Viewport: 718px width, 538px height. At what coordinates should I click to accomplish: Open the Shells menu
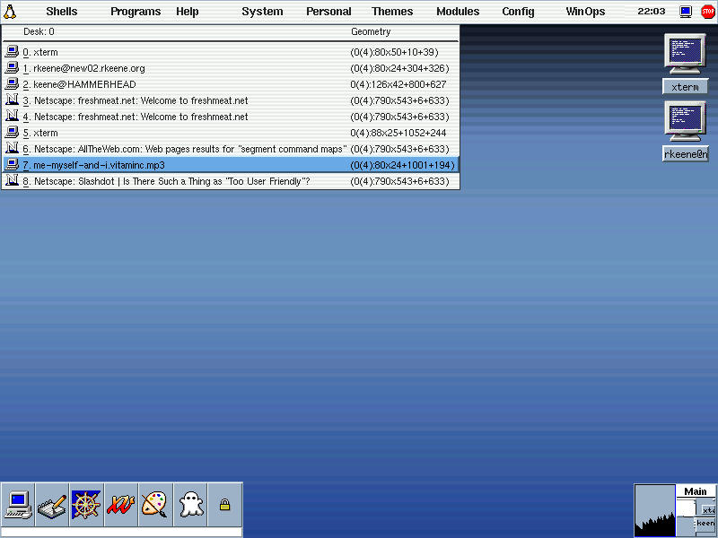[x=62, y=12]
